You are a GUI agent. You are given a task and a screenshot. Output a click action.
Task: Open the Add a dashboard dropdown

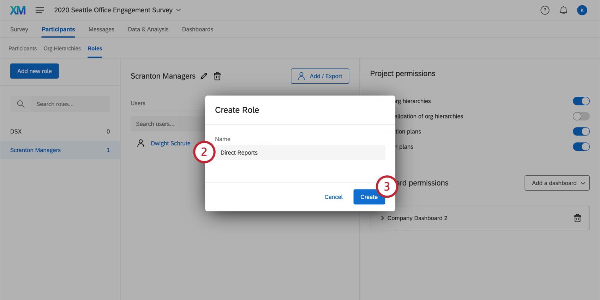click(x=557, y=183)
